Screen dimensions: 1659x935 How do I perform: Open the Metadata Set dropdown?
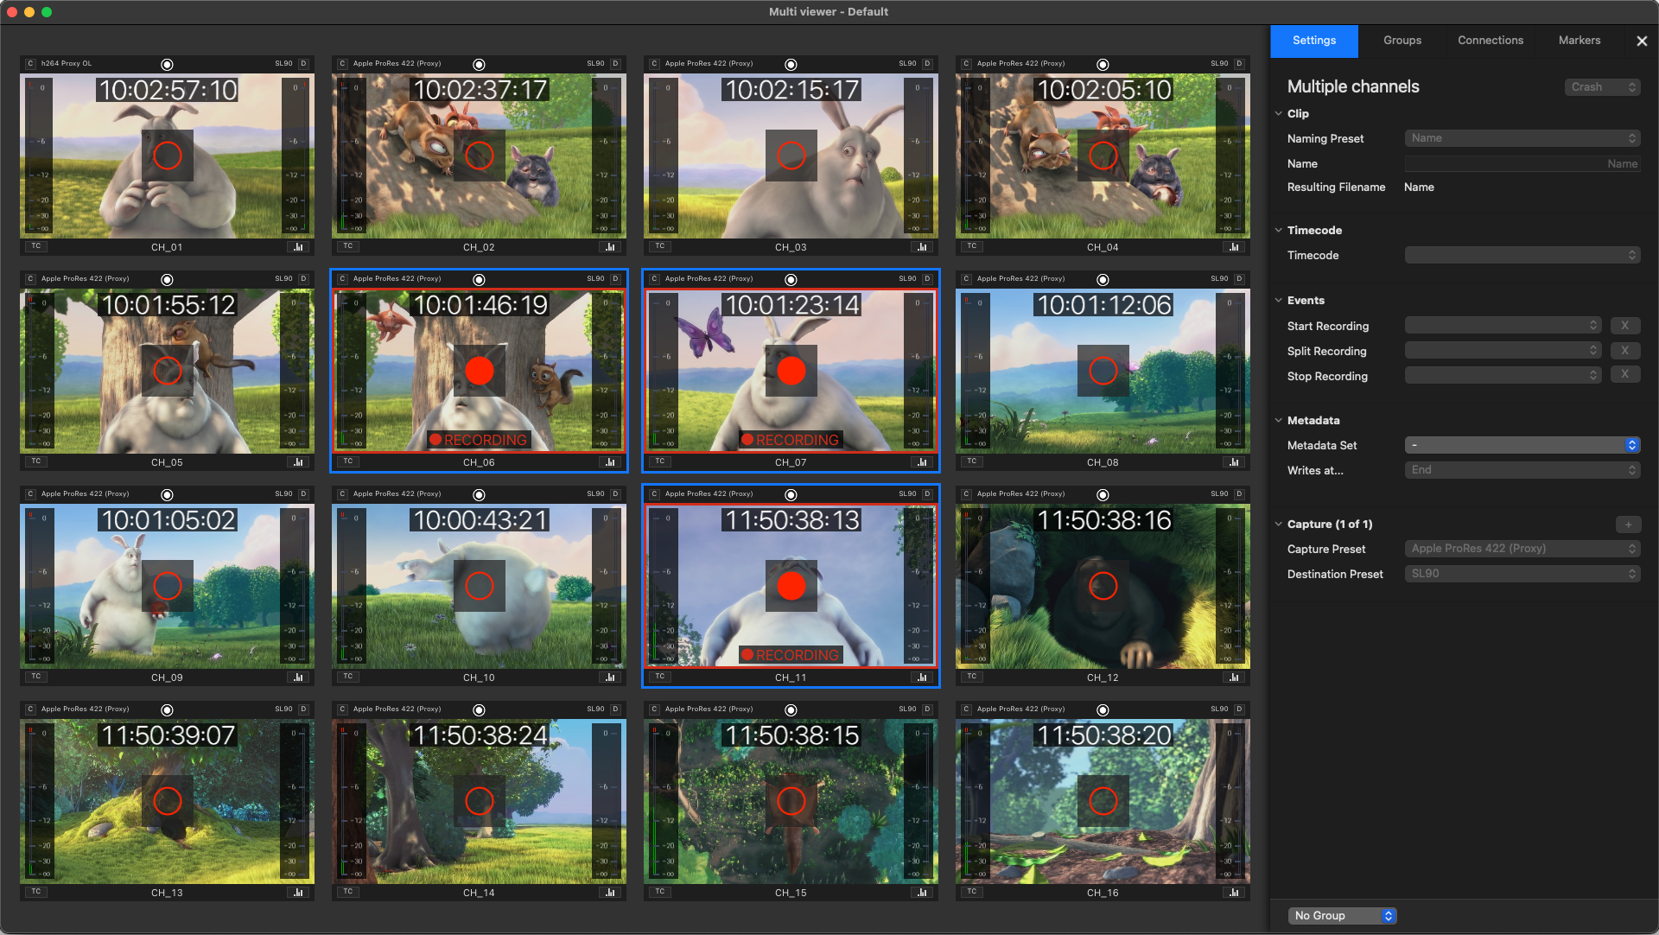coord(1522,445)
